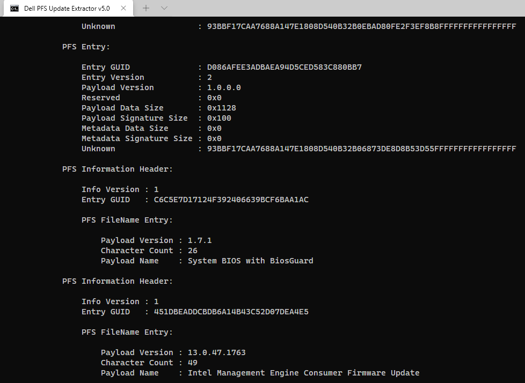The image size is (525, 383).
Task: Click Payload Version value 13.0.47.1763
Action: pyautogui.click(x=217, y=352)
